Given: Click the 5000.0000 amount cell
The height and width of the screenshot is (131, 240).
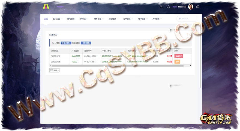Looking at the screenshot, I should pos(76,56).
